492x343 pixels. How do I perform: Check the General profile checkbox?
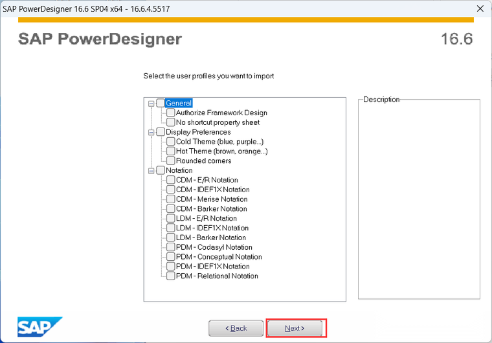[161, 104]
